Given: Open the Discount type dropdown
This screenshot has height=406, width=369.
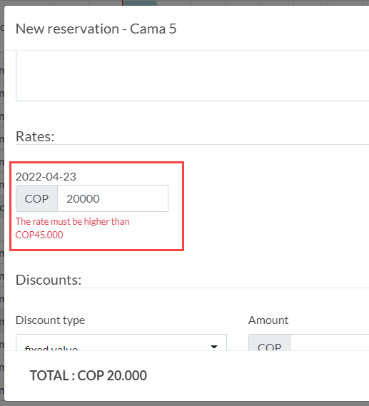Looking at the screenshot, I should coord(121,342).
